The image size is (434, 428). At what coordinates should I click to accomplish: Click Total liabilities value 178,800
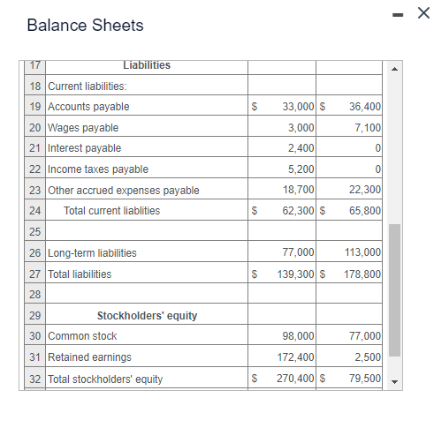(362, 274)
